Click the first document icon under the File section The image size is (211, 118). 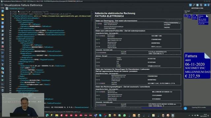3,11
